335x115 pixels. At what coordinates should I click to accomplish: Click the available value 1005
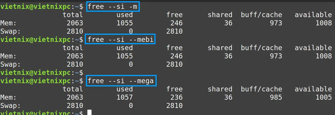[324, 97]
